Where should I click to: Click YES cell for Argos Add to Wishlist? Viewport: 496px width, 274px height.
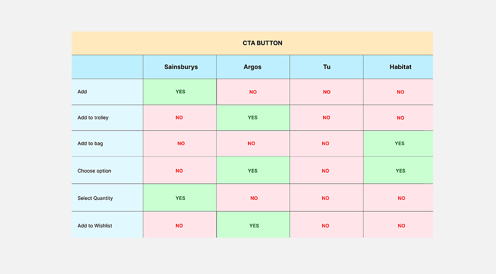coord(254,226)
